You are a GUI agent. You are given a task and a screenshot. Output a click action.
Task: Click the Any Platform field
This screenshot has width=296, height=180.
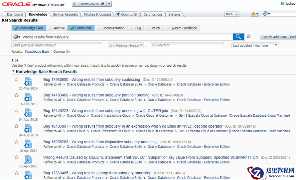(187, 45)
